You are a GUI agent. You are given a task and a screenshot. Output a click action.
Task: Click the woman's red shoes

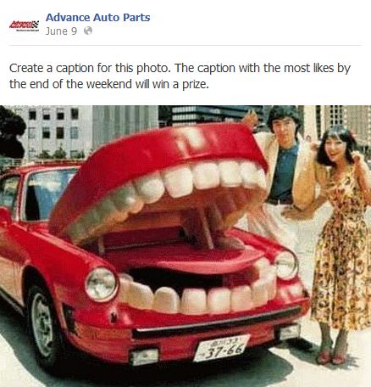[332, 357]
